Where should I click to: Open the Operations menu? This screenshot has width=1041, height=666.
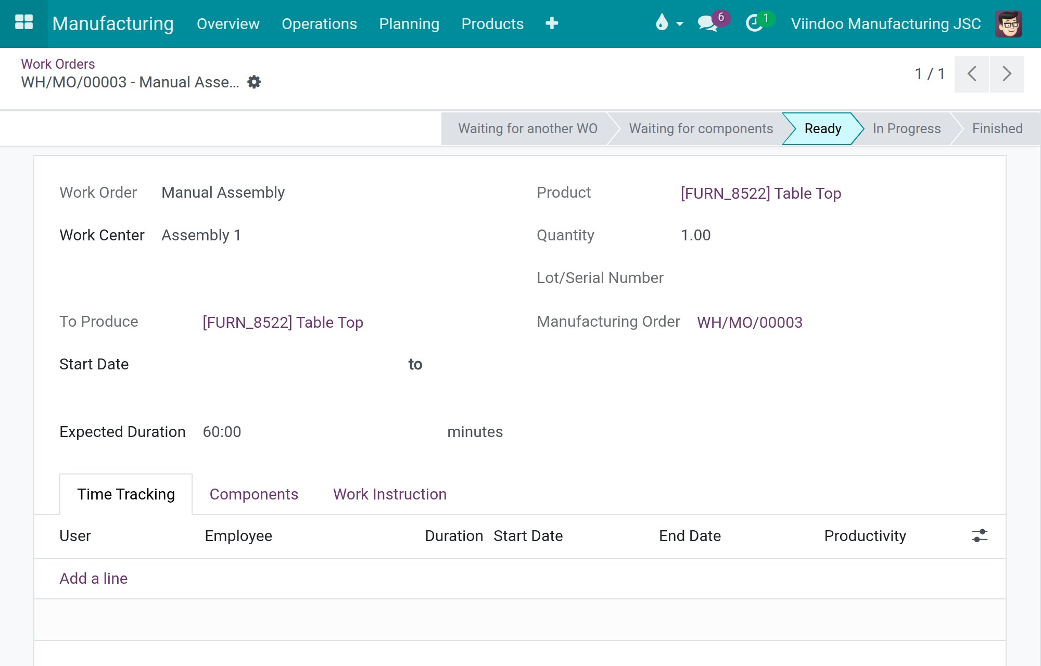(x=319, y=23)
